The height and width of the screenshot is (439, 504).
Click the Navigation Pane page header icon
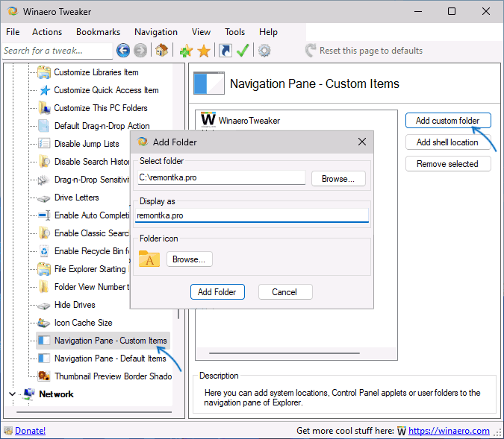209,83
